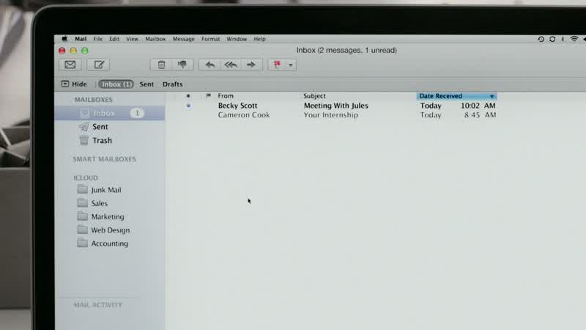
Task: Collapse the iCloud section header
Action: (86, 177)
